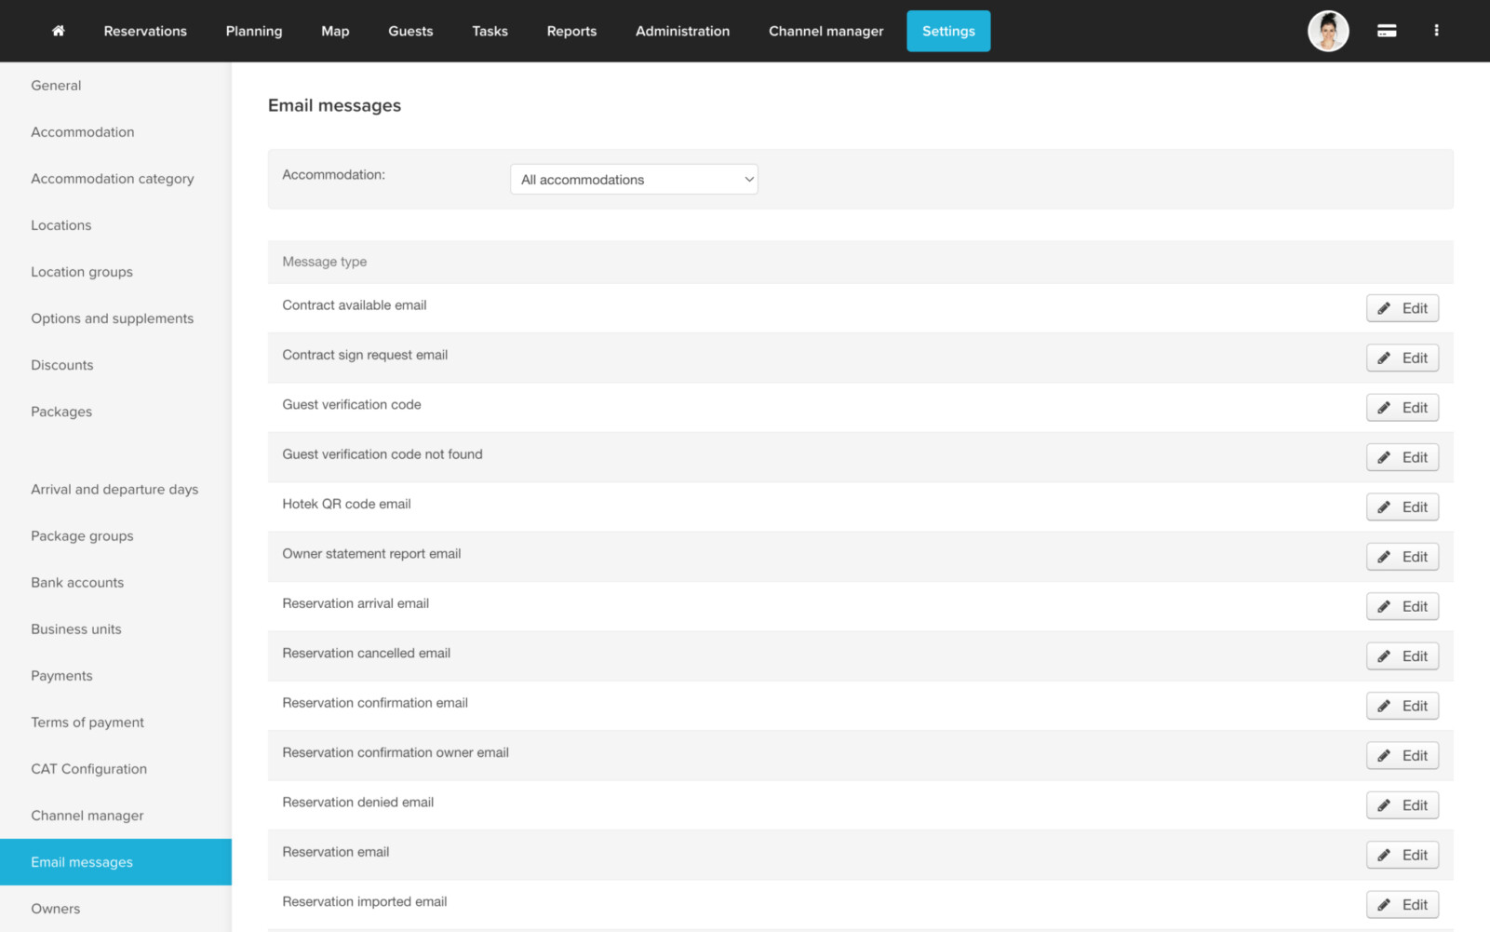Viewport: 1490px width, 932px height.
Task: Click the card icon beside the avatar
Action: (x=1386, y=31)
